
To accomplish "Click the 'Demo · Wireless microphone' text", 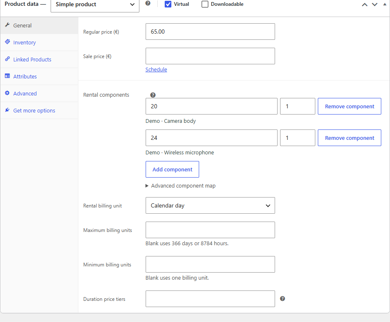I will tap(180, 153).
